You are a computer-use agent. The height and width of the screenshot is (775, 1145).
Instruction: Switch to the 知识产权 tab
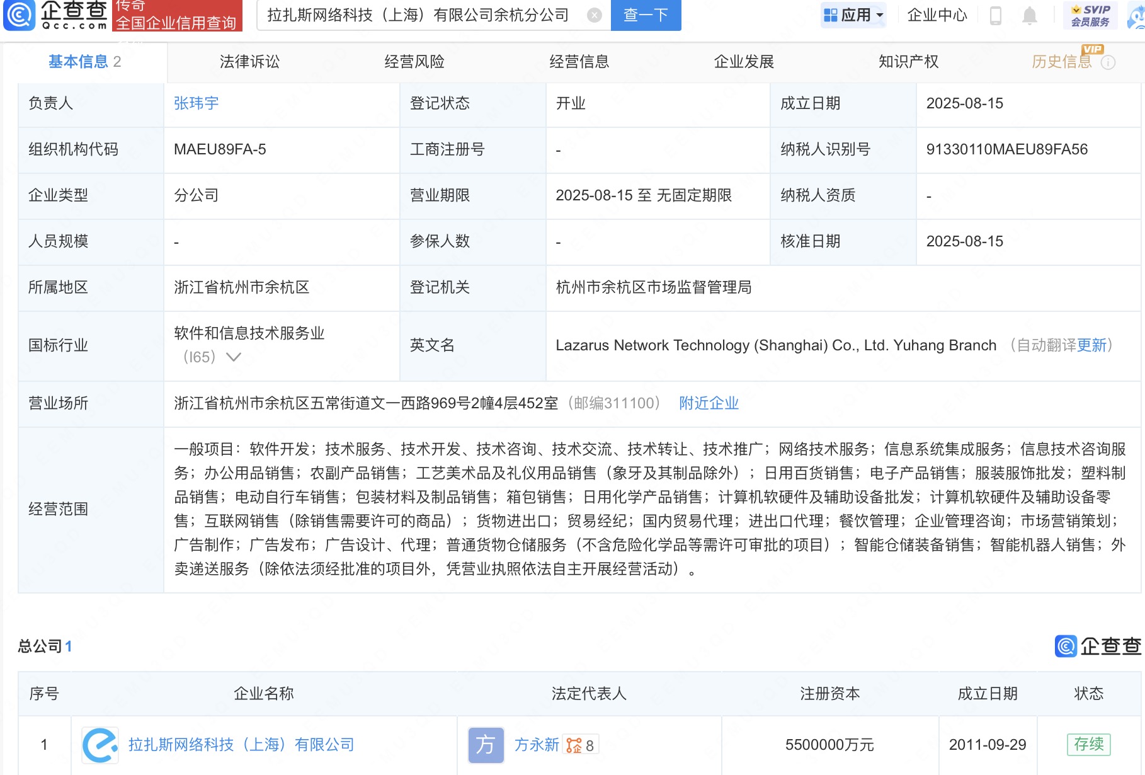(908, 62)
